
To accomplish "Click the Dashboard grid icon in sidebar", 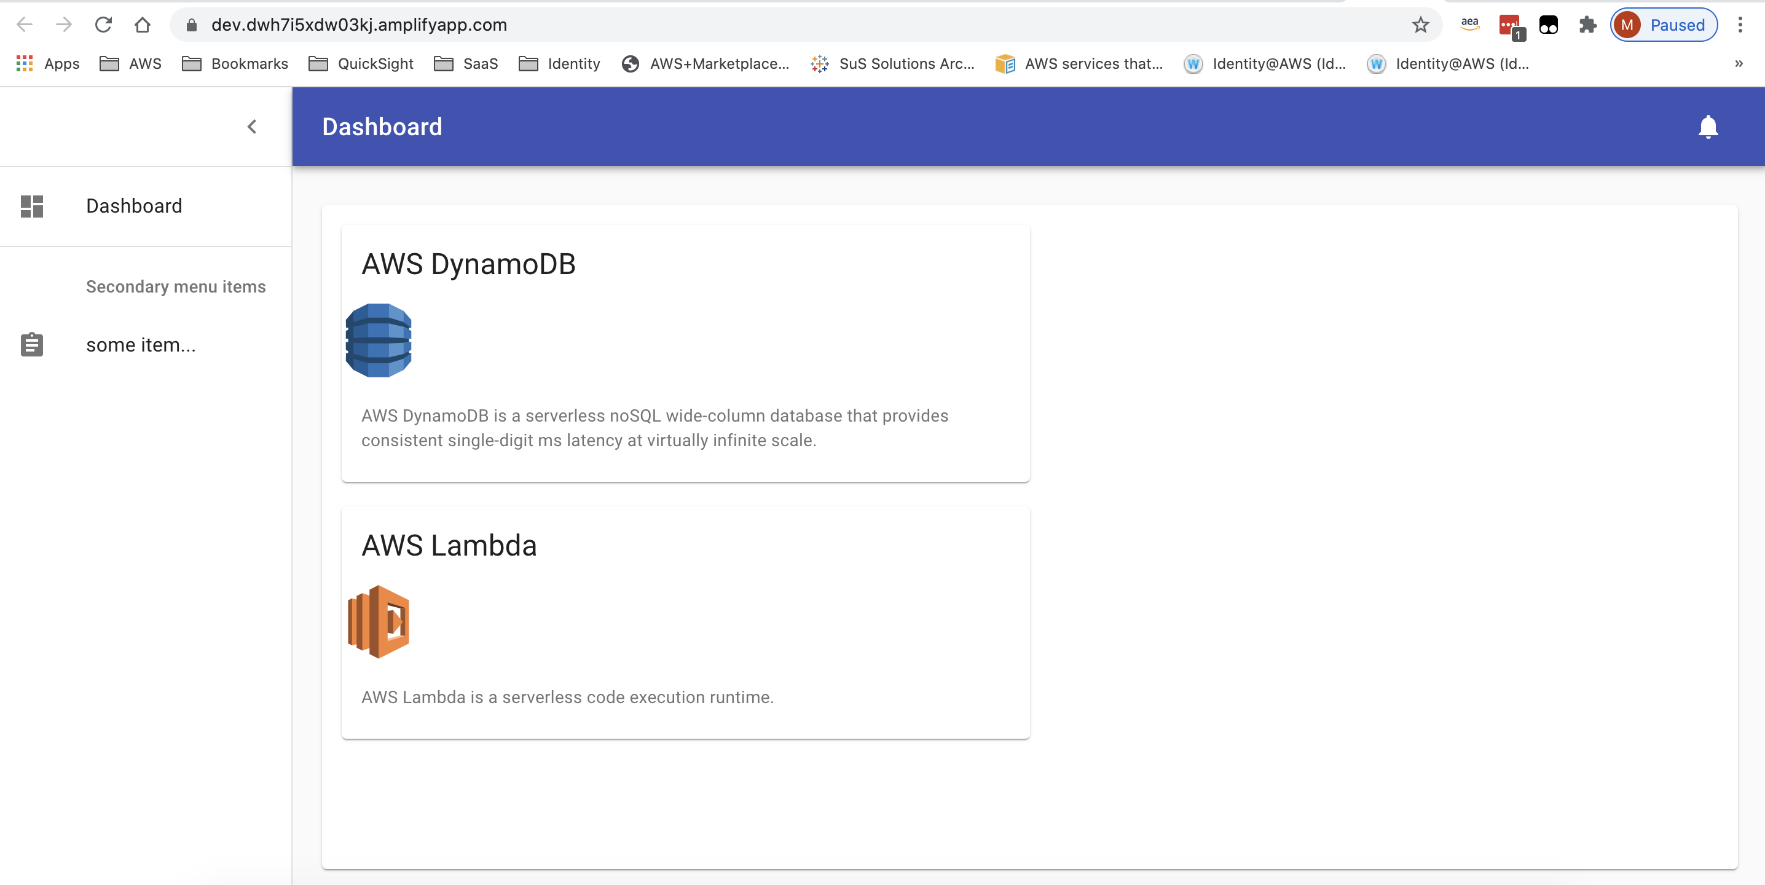I will pos(31,206).
